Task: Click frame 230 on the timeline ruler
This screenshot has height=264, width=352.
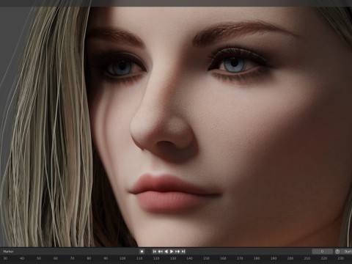Action: coord(341,258)
